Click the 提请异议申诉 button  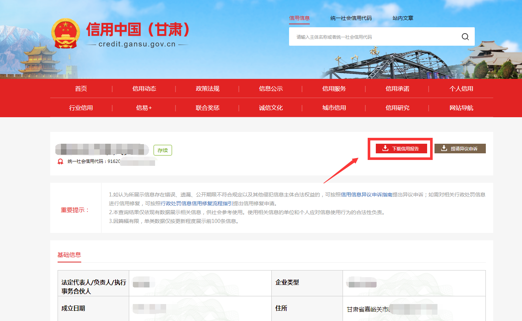click(x=460, y=149)
